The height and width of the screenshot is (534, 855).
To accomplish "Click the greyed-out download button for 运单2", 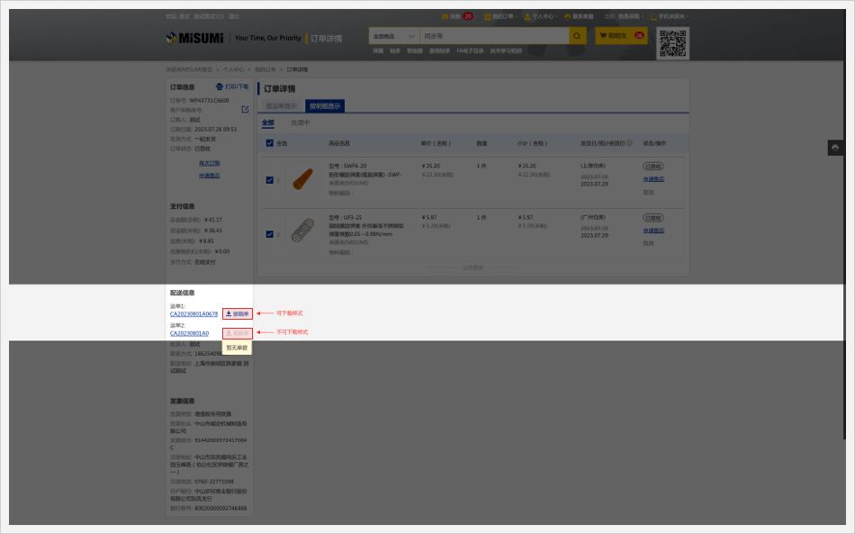I will (238, 333).
